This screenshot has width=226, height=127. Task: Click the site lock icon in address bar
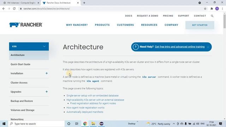point(21,8)
